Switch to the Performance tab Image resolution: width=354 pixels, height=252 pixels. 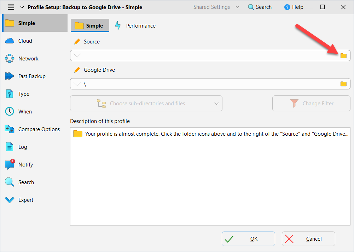[135, 25]
